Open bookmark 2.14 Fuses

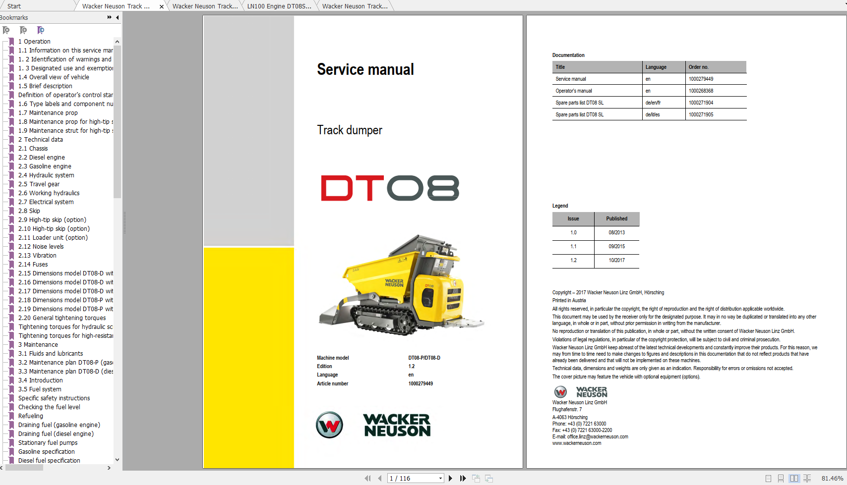point(33,265)
